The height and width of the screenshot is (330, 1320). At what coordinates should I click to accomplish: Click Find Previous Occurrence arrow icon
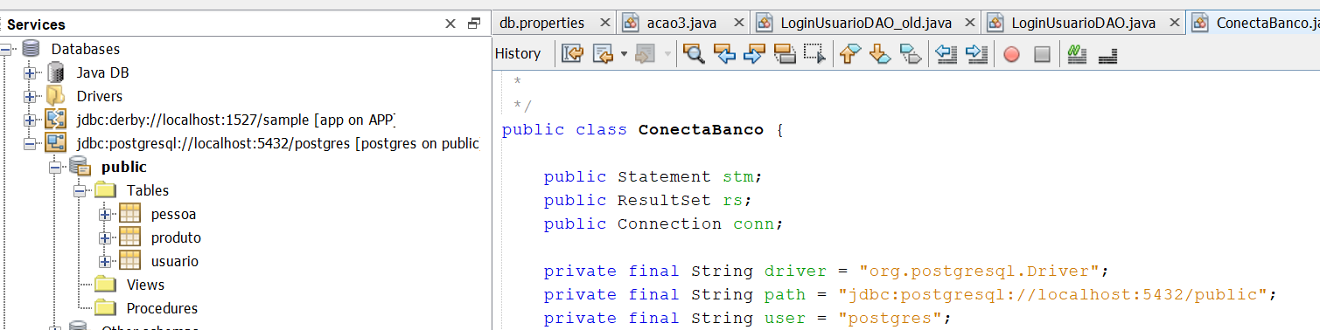click(x=724, y=54)
